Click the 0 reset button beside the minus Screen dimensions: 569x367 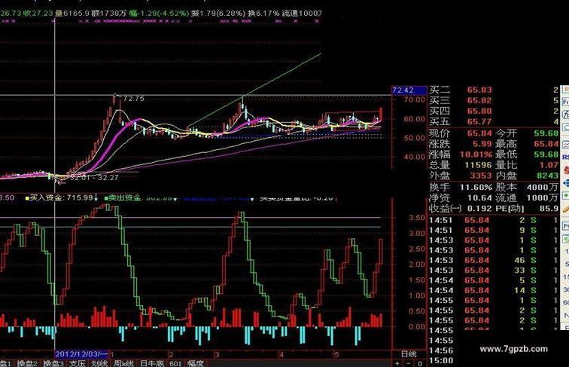419,363
